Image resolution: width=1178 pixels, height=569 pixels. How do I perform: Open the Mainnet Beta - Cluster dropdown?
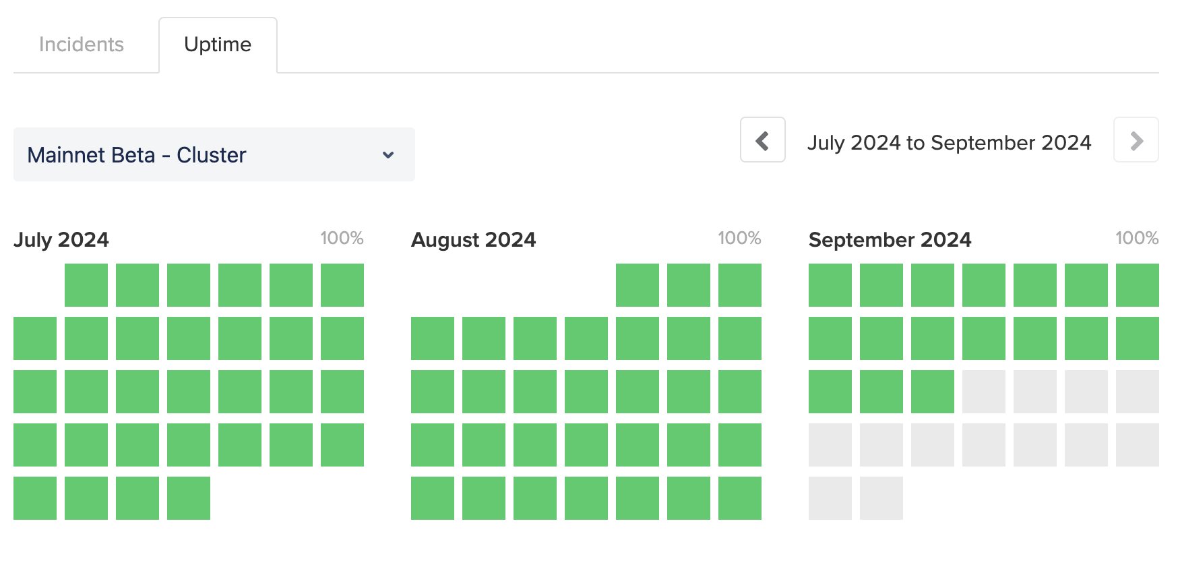pos(214,154)
